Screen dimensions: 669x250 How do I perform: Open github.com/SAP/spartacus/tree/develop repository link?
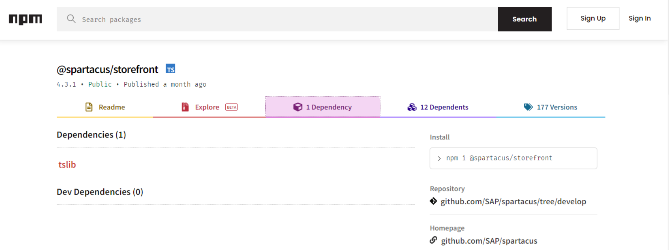(513, 202)
